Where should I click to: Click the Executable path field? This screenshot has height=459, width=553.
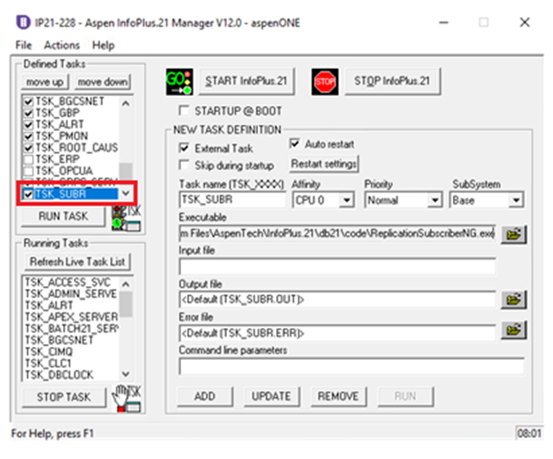pos(337,234)
